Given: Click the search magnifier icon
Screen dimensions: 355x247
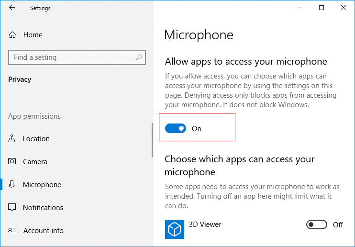Looking at the screenshot, I should (139, 57).
